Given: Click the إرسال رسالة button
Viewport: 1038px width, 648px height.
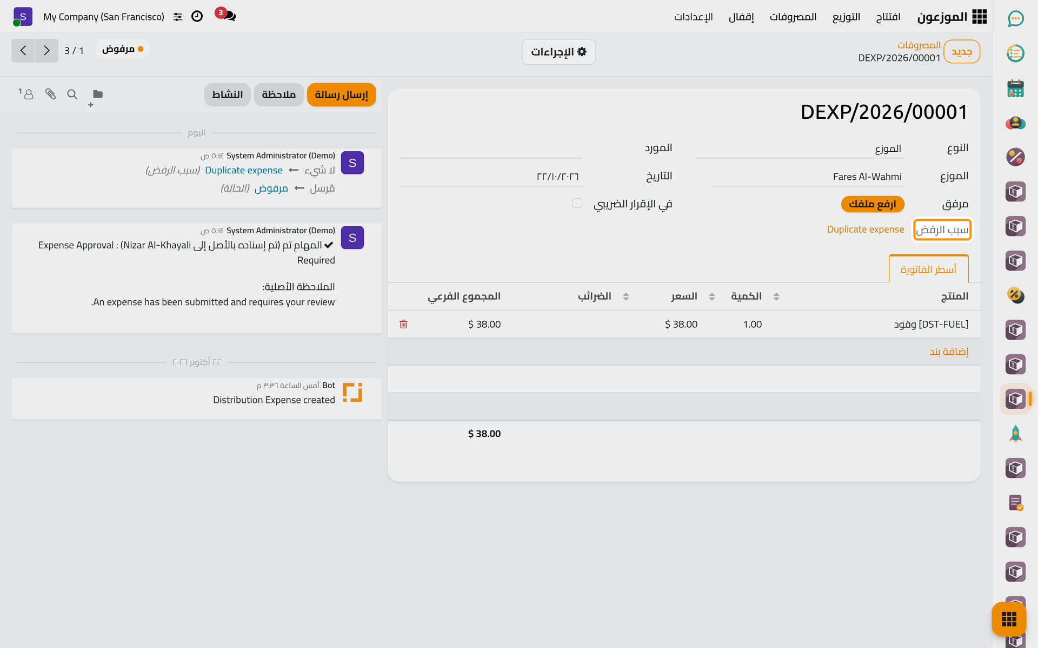Looking at the screenshot, I should 341,94.
